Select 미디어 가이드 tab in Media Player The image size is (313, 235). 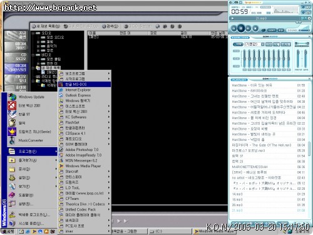16,46
